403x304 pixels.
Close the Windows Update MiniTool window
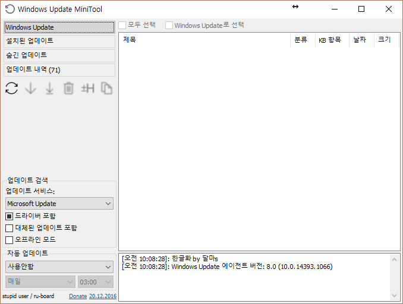(x=389, y=9)
